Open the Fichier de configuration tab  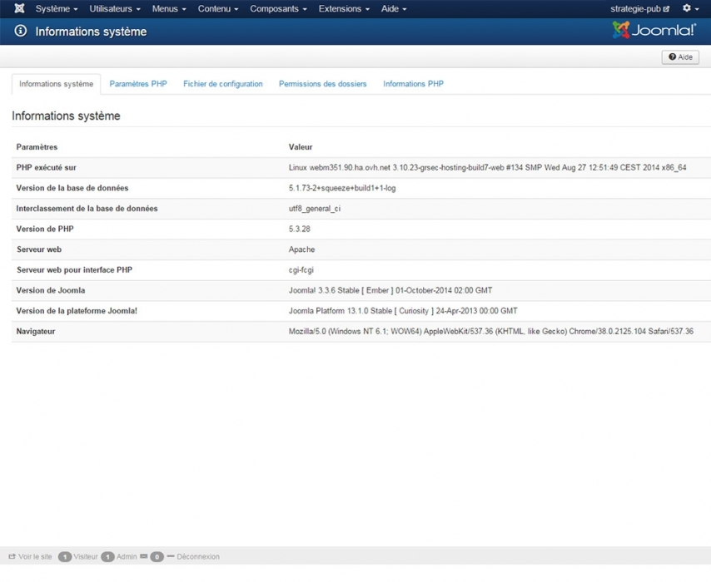point(223,84)
